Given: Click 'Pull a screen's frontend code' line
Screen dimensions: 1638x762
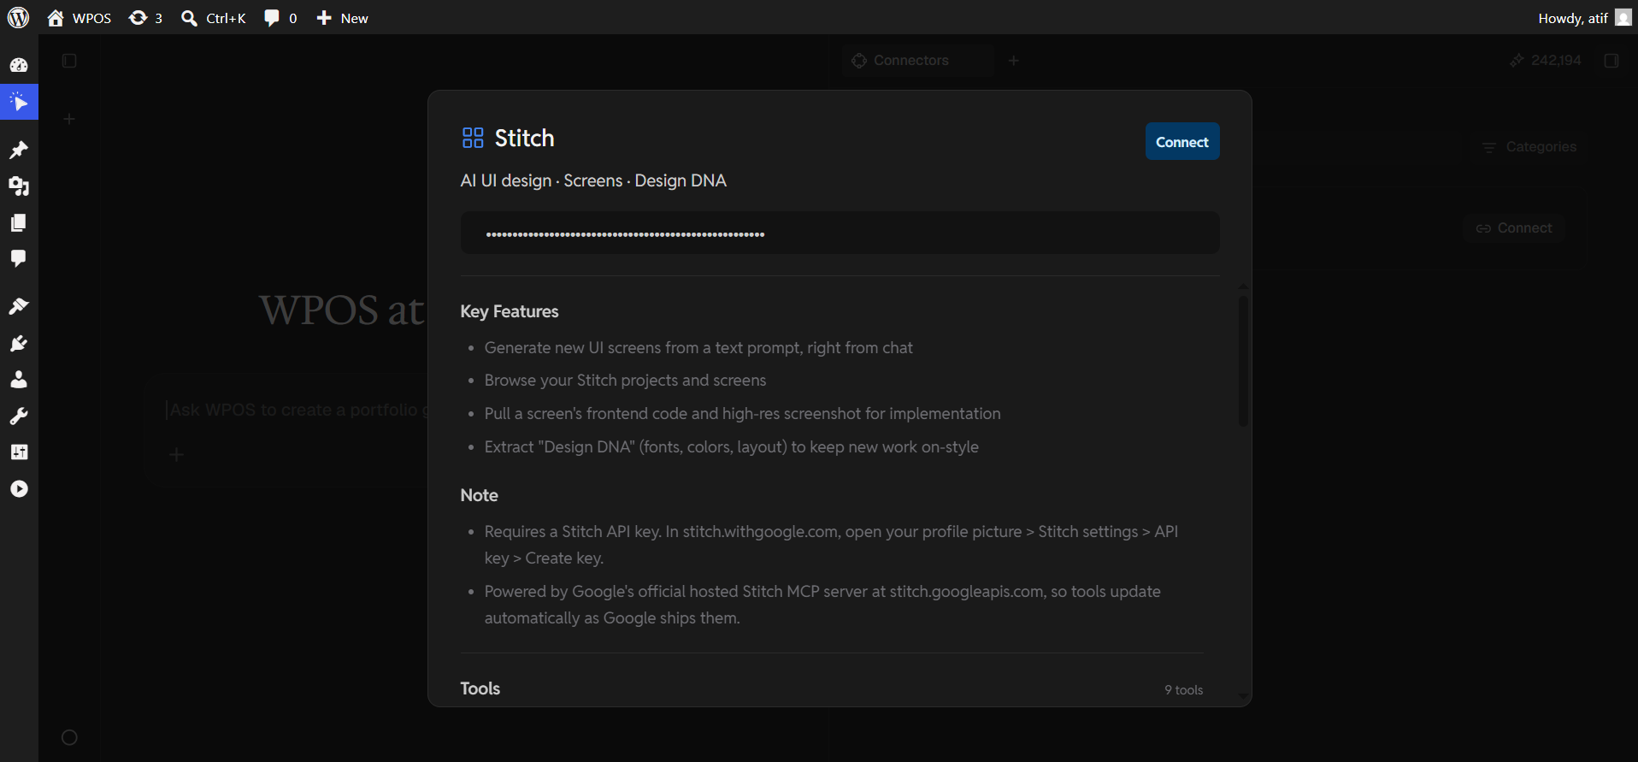Looking at the screenshot, I should pyautogui.click(x=742, y=414).
